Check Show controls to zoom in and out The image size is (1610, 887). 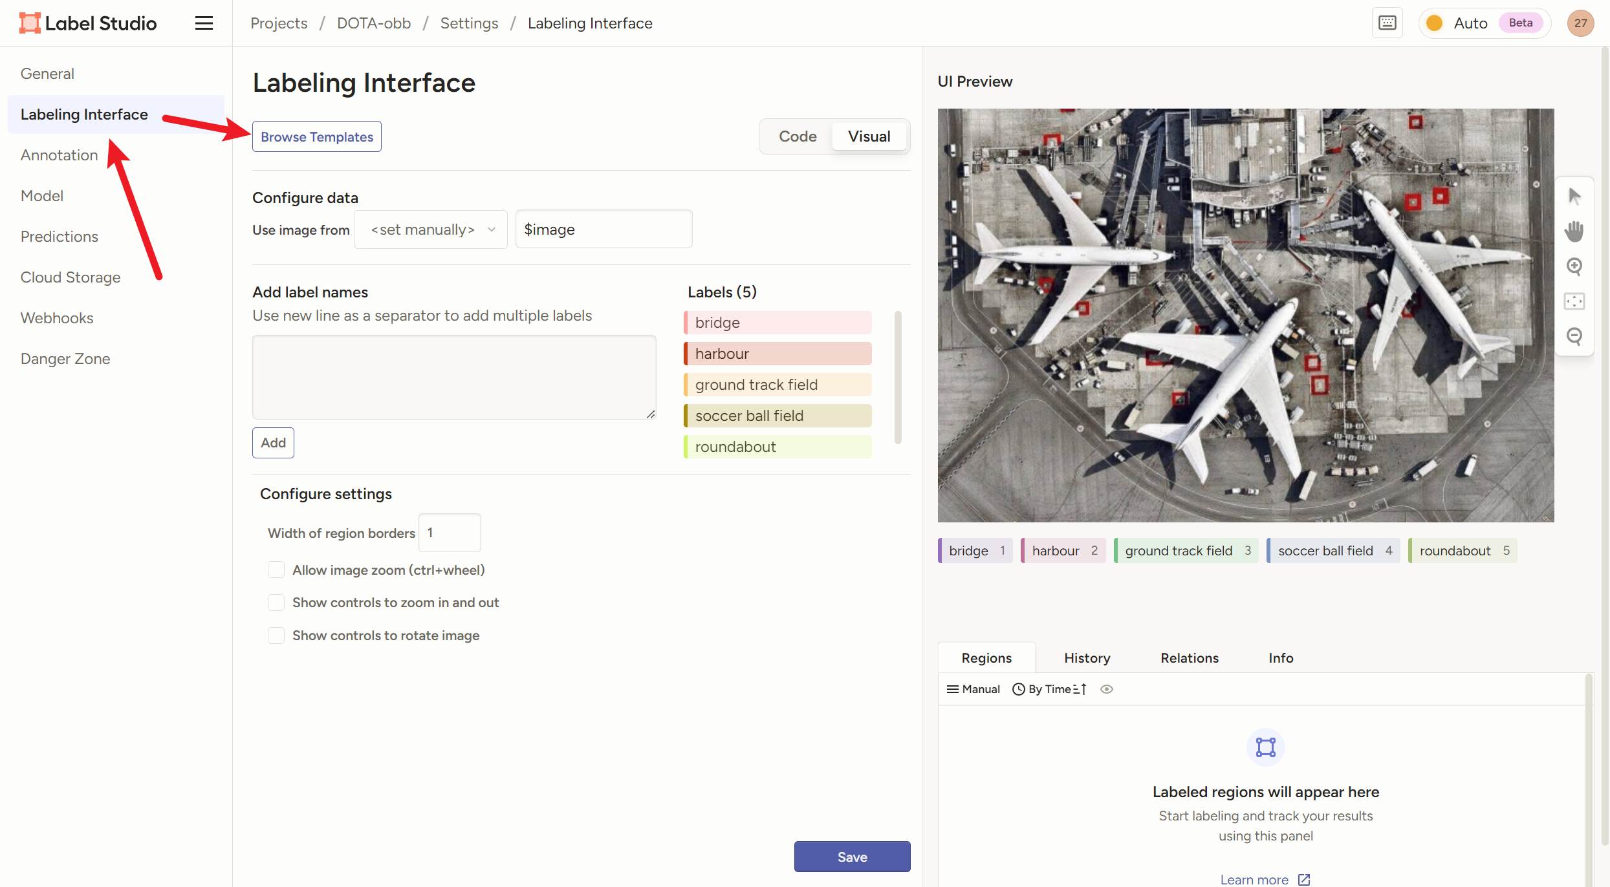276,603
